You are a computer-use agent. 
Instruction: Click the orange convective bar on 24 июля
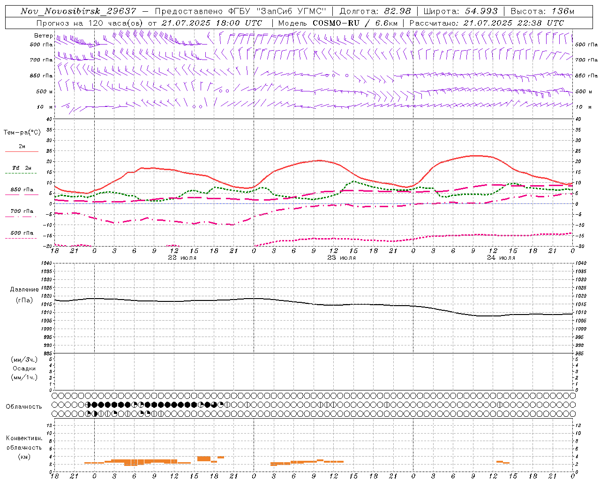coord(503,462)
